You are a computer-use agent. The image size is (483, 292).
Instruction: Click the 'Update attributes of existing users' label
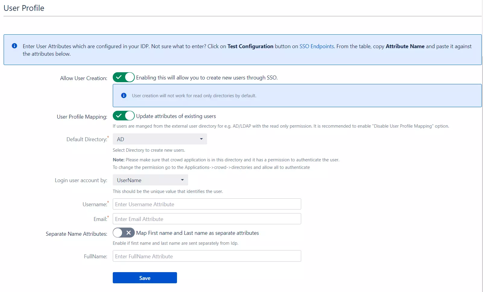[176, 116]
